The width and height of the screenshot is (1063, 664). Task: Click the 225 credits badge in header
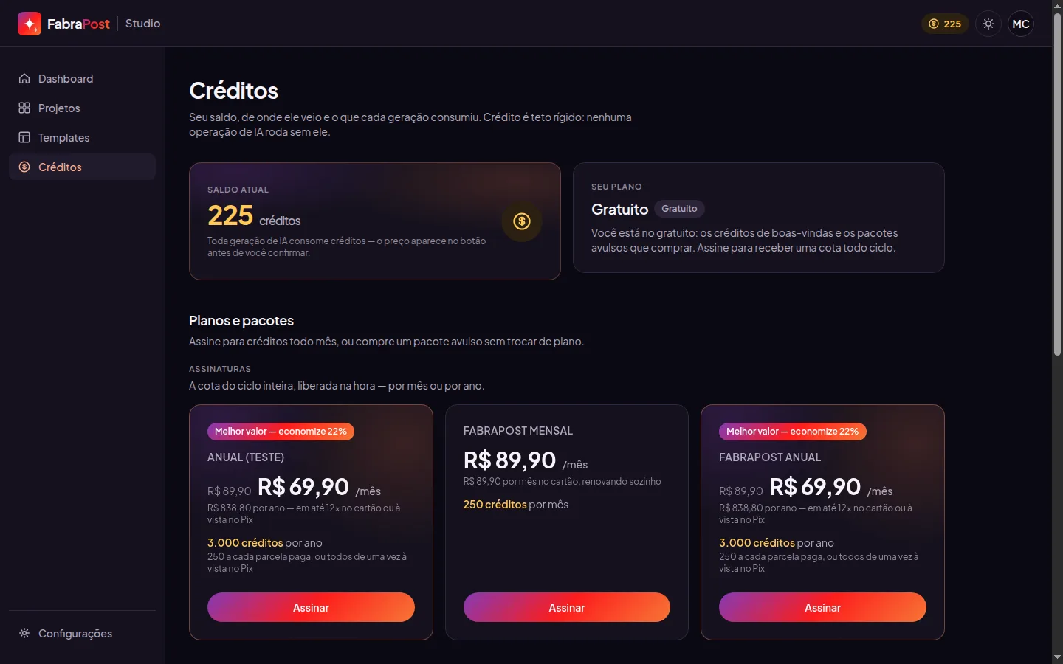(x=945, y=24)
